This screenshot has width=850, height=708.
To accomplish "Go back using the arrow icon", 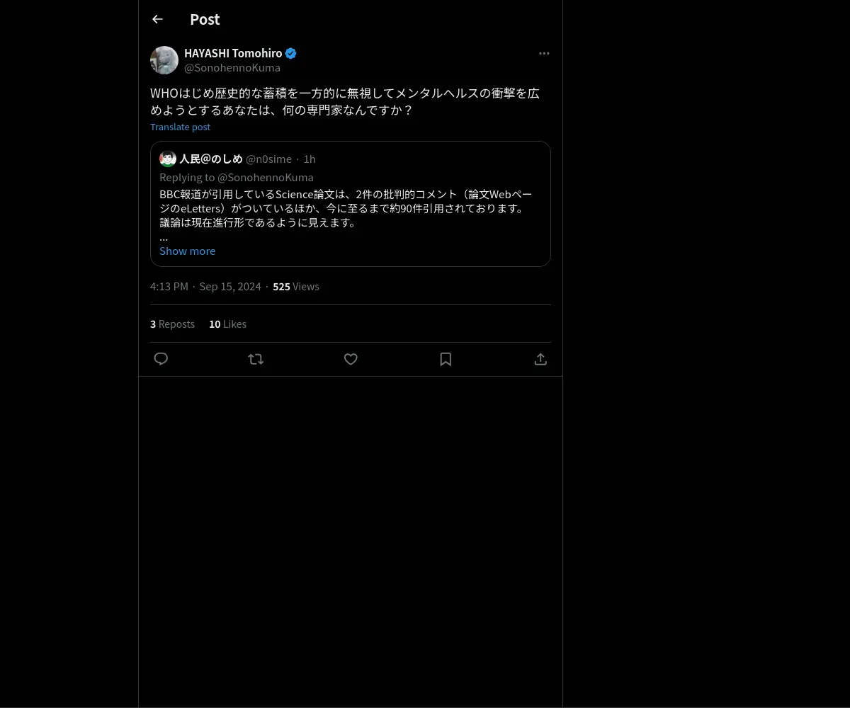I will pyautogui.click(x=157, y=19).
